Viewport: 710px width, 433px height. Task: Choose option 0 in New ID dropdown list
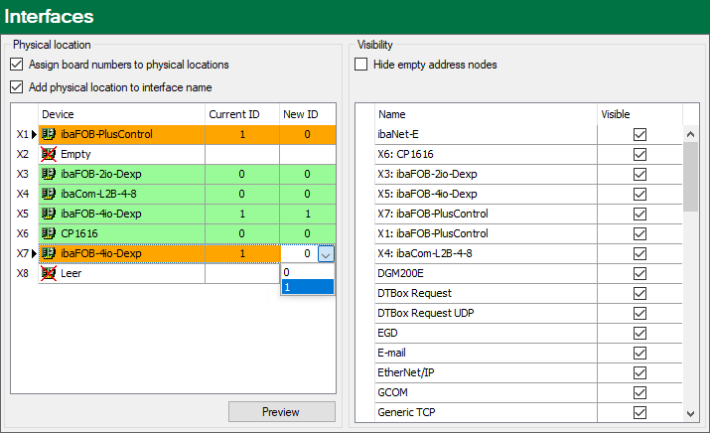[308, 272]
